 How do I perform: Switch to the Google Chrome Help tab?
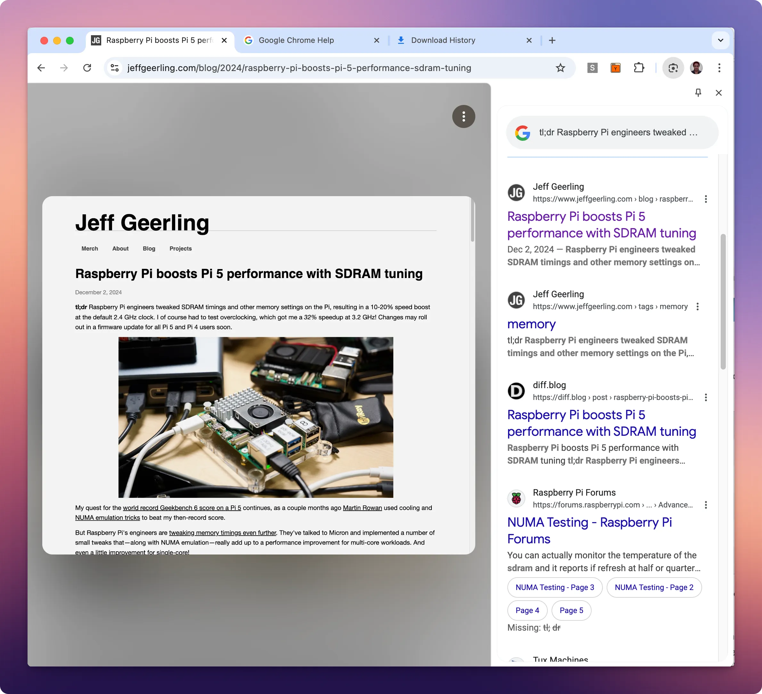pyautogui.click(x=296, y=40)
